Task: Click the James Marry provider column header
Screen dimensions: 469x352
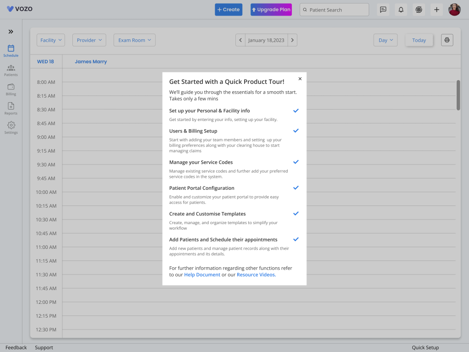Action: click(91, 62)
